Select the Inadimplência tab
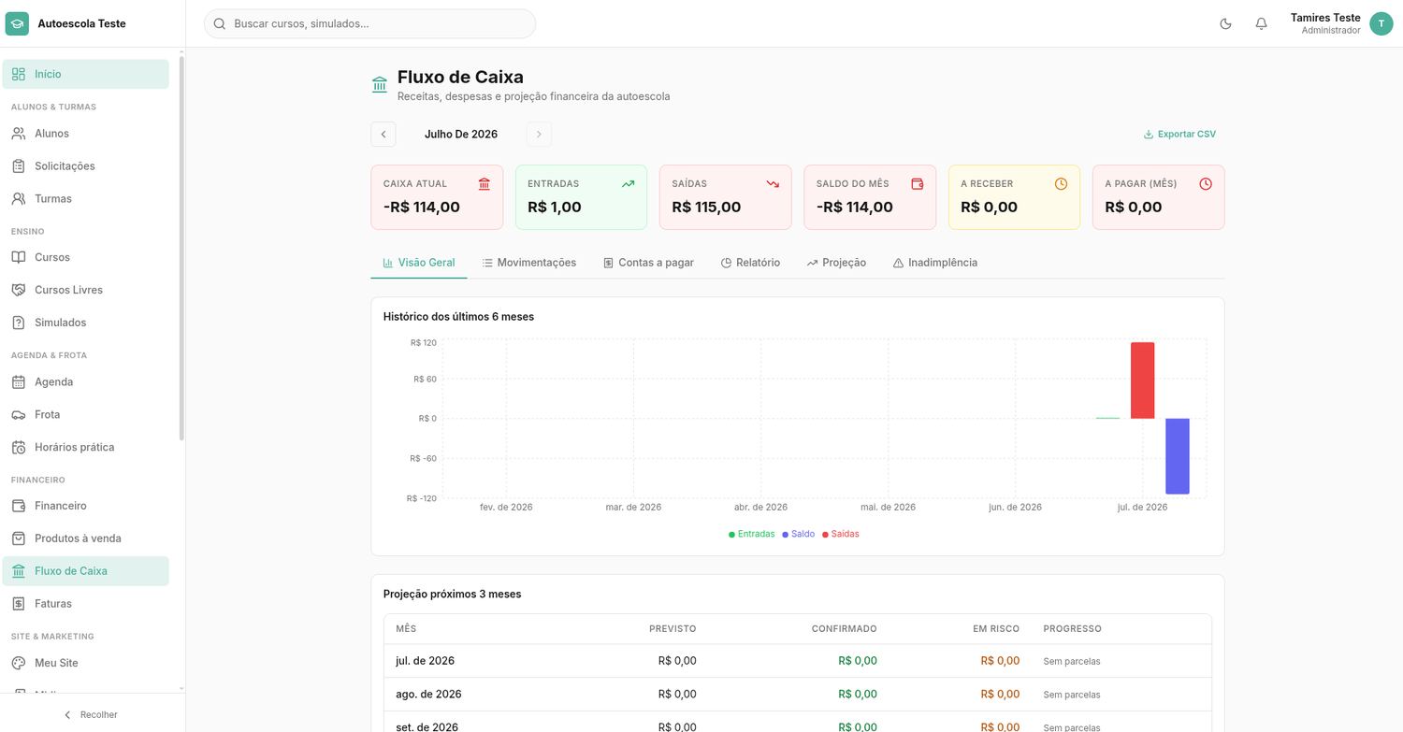Screen dimensions: 1403x732 pyautogui.click(x=935, y=263)
